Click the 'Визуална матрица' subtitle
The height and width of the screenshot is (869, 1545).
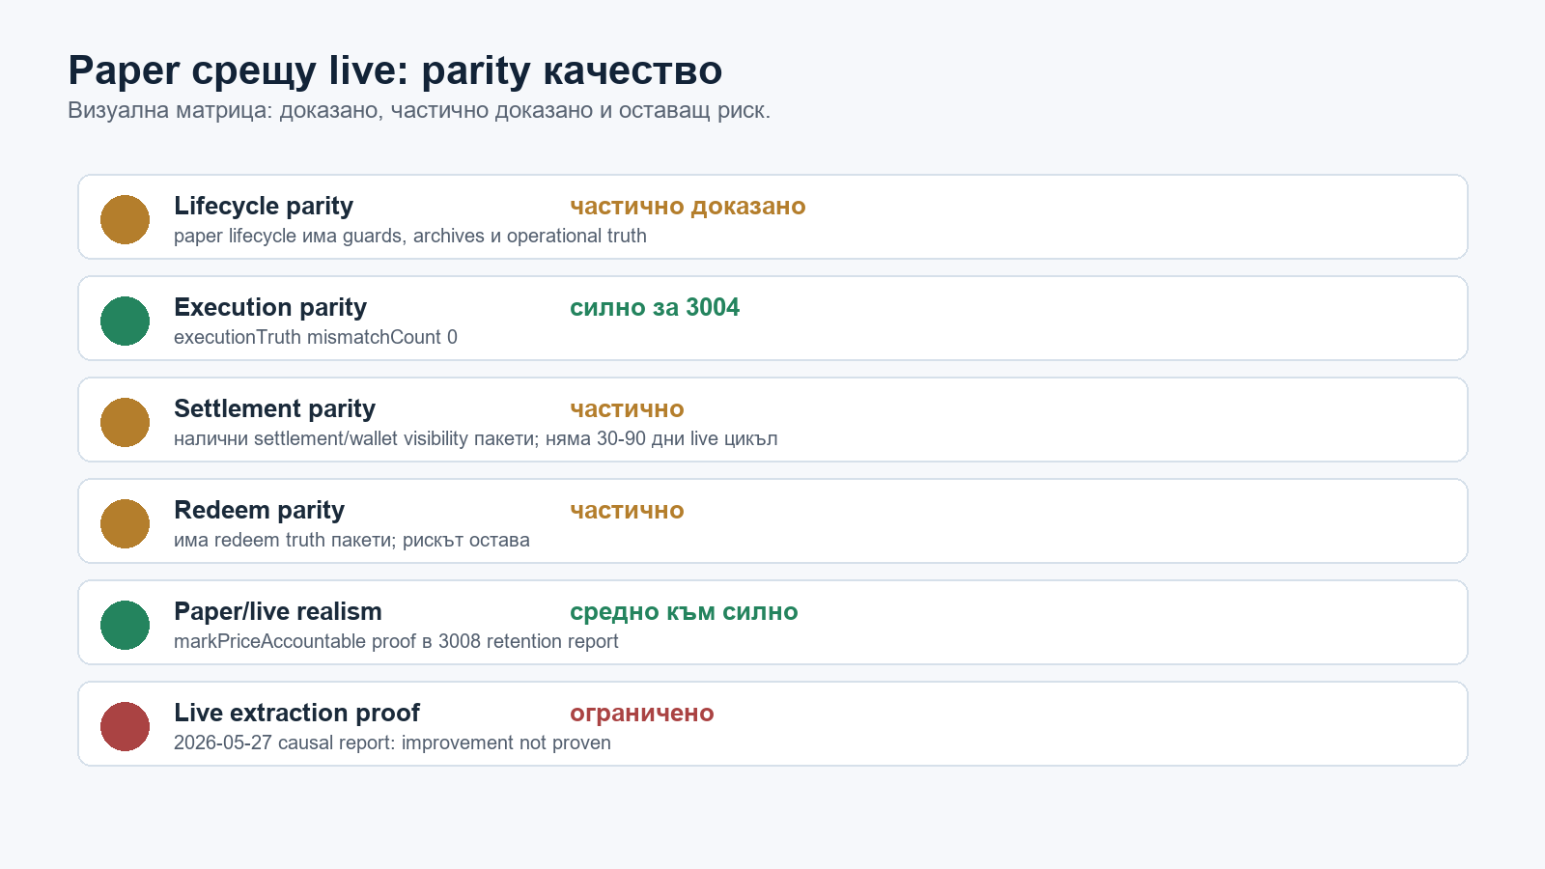click(419, 111)
